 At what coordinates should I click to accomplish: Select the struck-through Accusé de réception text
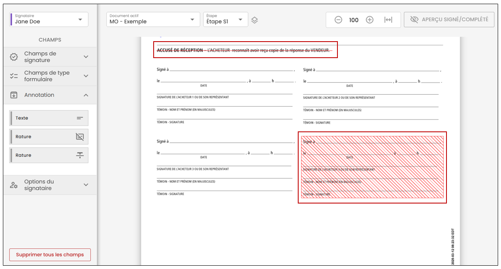[x=243, y=50]
